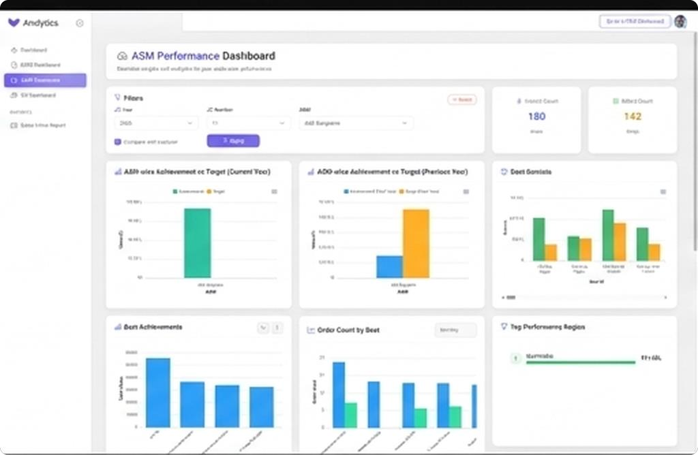Click the beat chart horizontal scrollbar thumb

511,298
